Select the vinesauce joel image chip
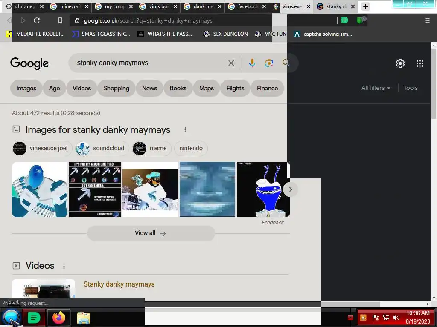Viewport: 437px width, 327px height. pos(42,149)
